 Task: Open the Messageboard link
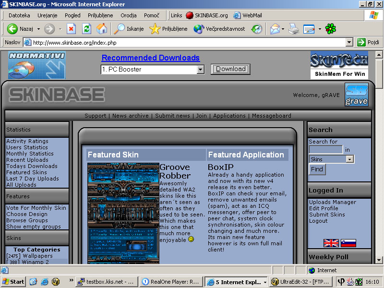click(271, 116)
